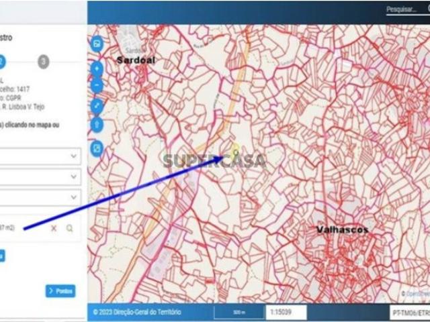The image size is (430, 322).
Task: Click the Sardoal town label on map
Action: pos(135,60)
